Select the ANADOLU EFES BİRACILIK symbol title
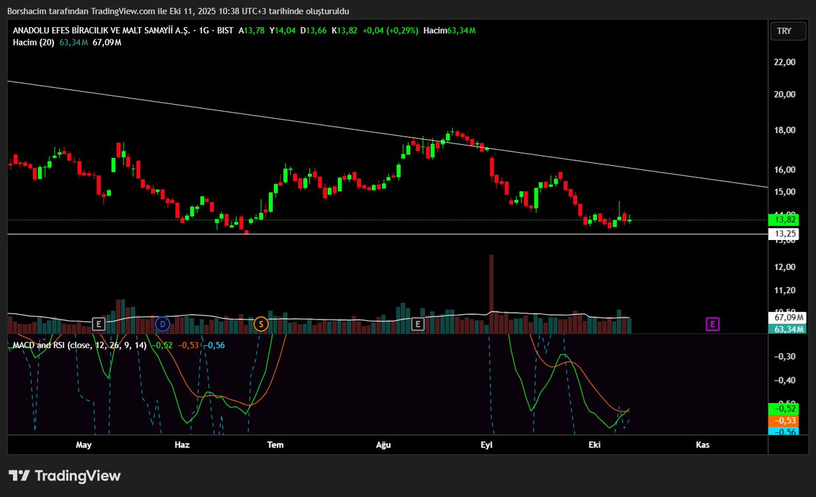The width and height of the screenshot is (816, 497). pos(101,31)
